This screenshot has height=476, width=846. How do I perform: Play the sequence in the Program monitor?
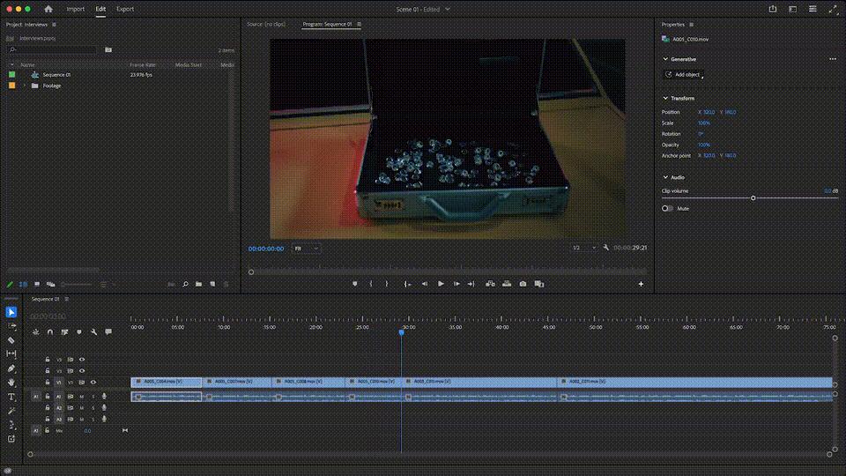441,284
